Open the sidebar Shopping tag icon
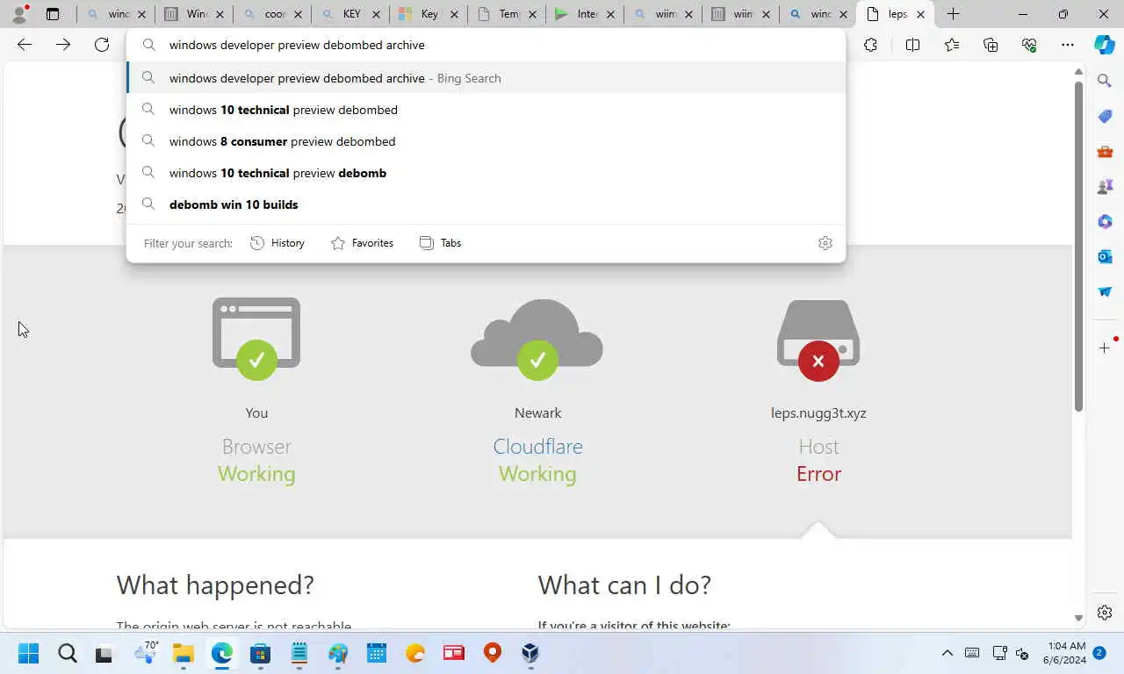Screen dimensions: 1124x674 tap(1105, 117)
